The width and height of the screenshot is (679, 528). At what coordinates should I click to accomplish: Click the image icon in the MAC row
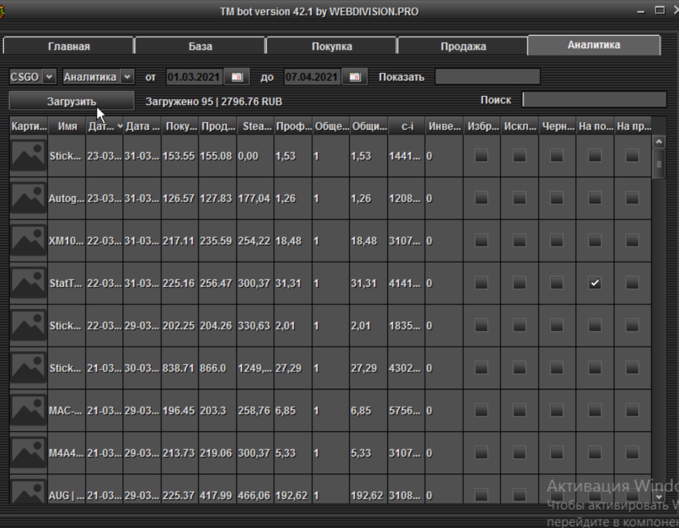28,411
